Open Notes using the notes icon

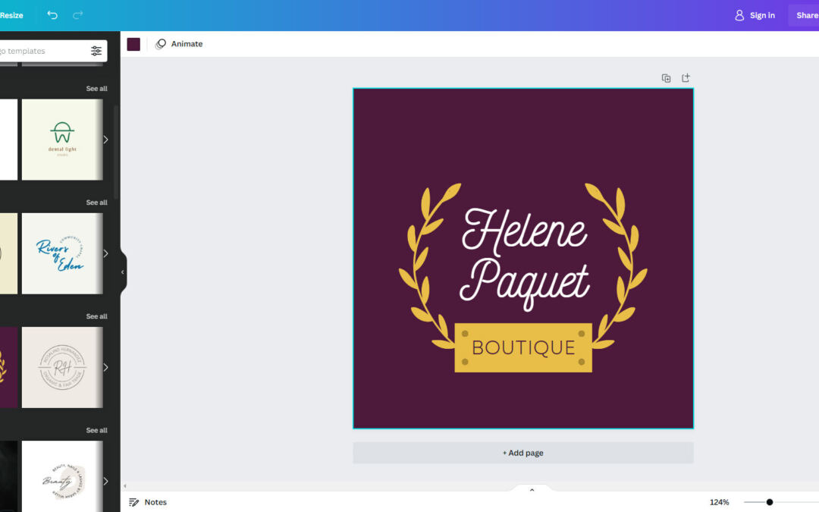(x=134, y=502)
